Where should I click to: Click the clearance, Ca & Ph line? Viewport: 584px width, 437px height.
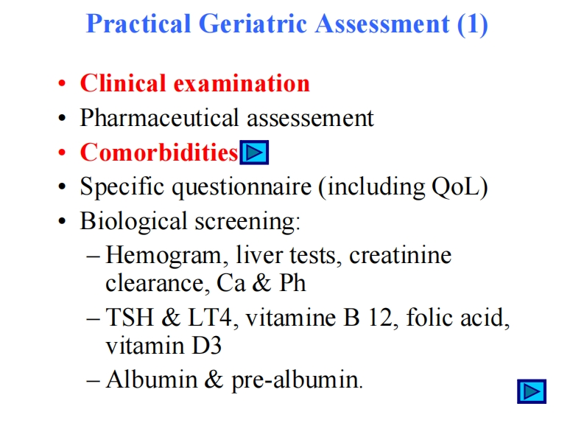(x=205, y=283)
